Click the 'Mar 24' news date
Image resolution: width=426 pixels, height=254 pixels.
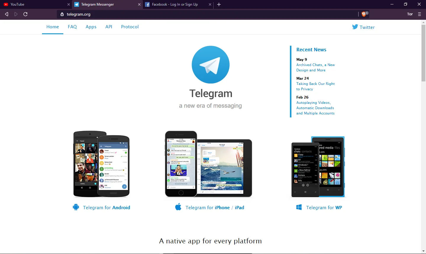[303, 78]
